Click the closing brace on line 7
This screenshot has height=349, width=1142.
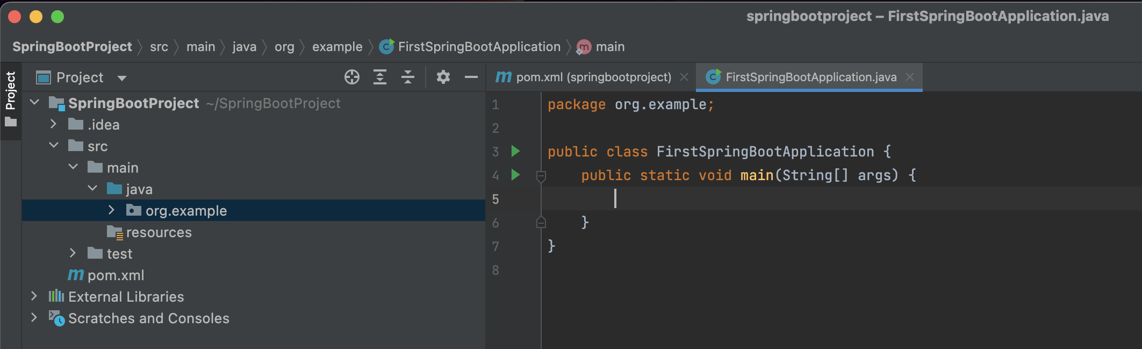pyautogui.click(x=551, y=246)
